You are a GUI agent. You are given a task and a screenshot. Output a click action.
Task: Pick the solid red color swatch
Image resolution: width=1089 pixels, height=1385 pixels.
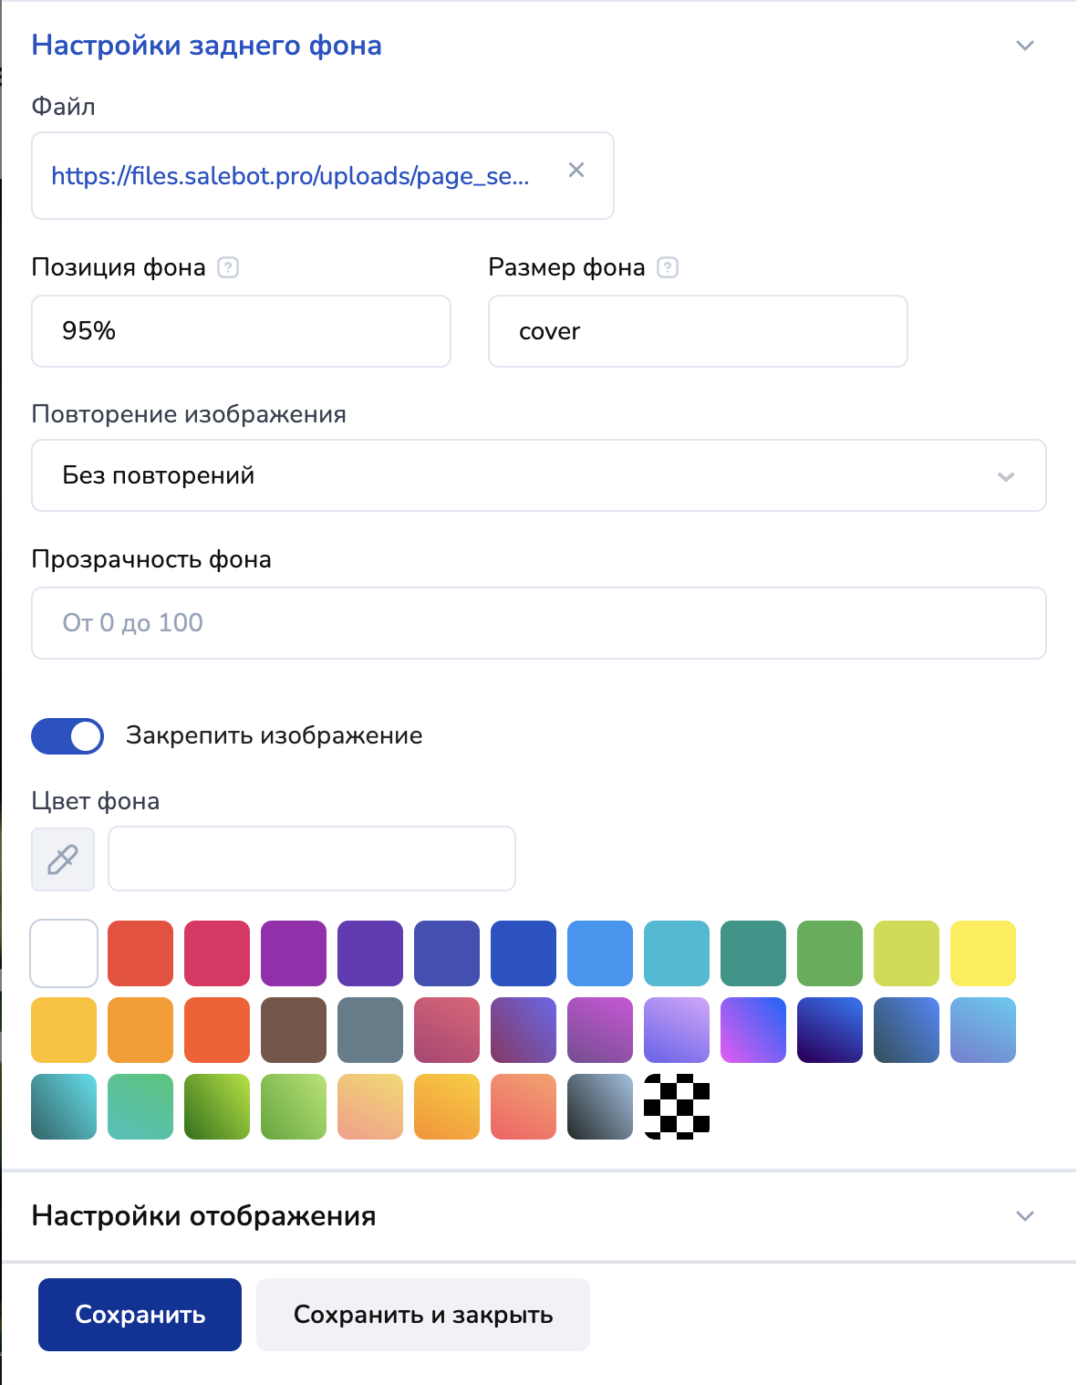[140, 953]
